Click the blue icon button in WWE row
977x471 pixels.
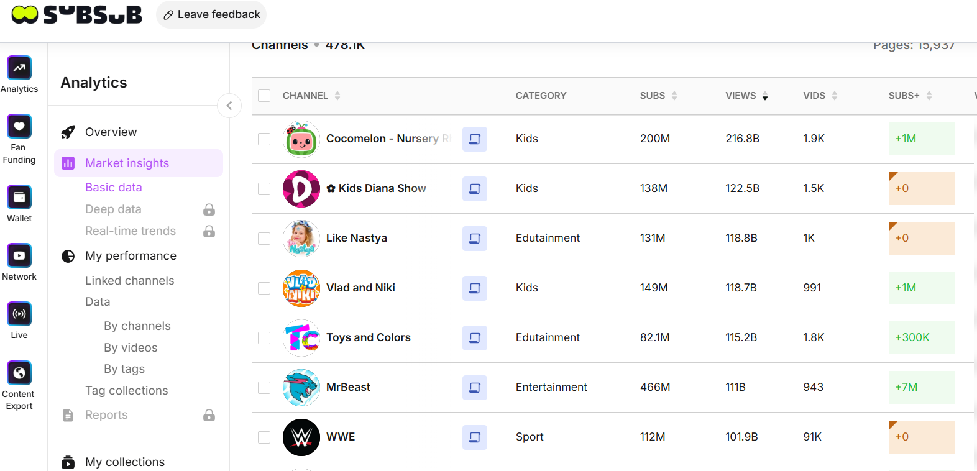(x=475, y=437)
